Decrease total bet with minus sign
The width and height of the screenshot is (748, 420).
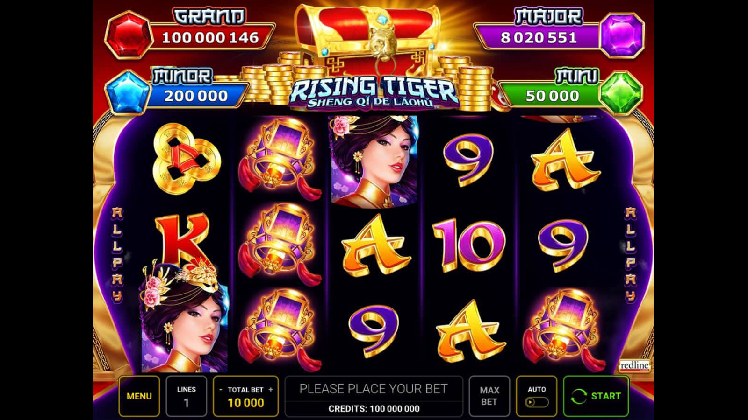click(221, 390)
